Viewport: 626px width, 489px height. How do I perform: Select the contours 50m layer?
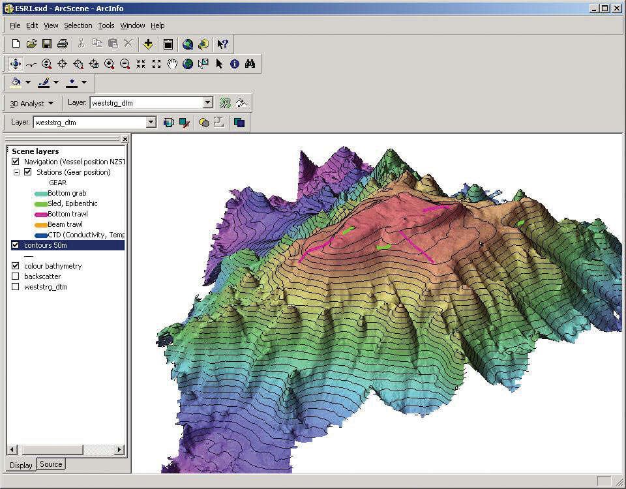46,245
